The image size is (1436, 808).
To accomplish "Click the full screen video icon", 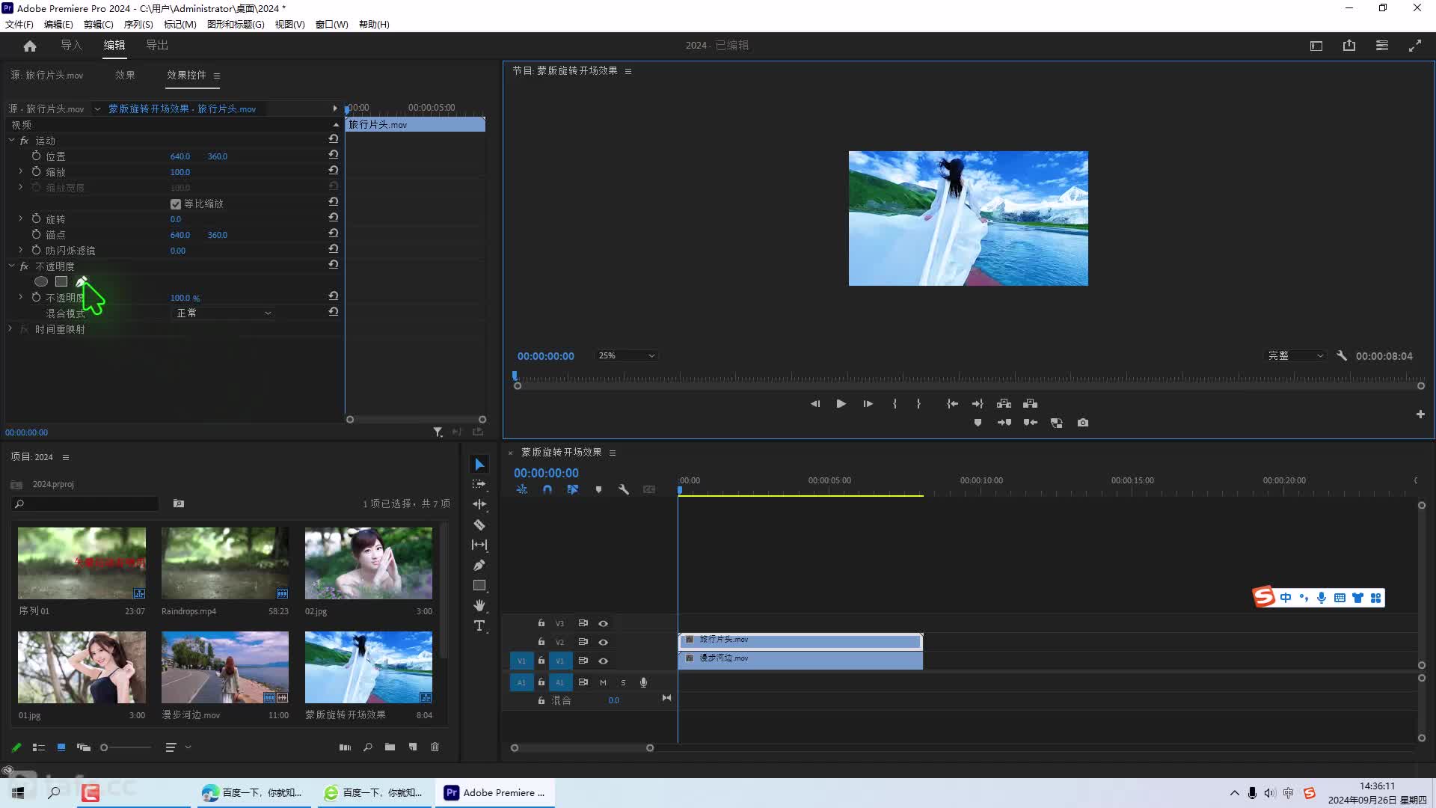I will (x=1415, y=46).
